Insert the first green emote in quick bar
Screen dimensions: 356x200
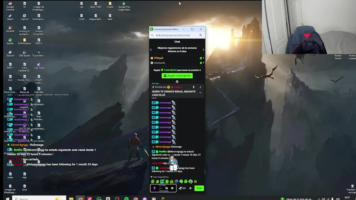pyautogui.click(x=153, y=181)
